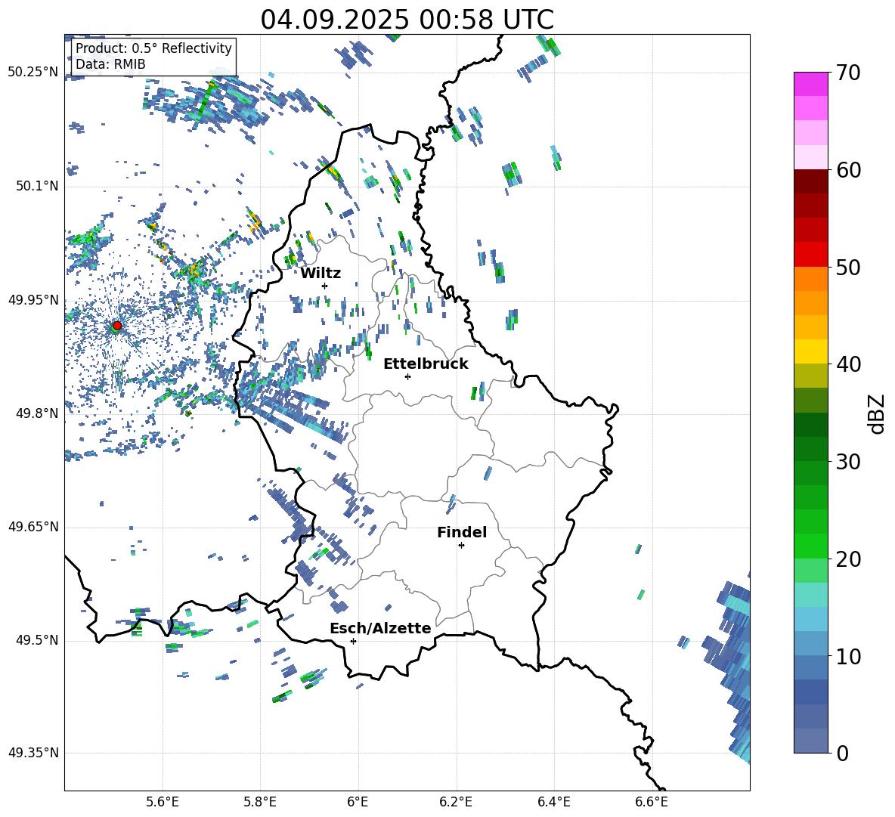Click the red radar station marker
The image size is (895, 817).
tap(117, 325)
